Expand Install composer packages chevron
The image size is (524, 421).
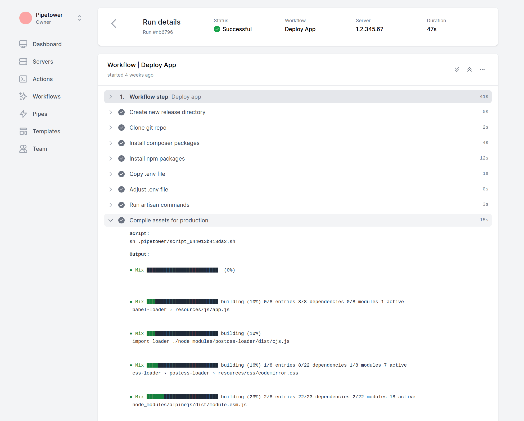[111, 143]
